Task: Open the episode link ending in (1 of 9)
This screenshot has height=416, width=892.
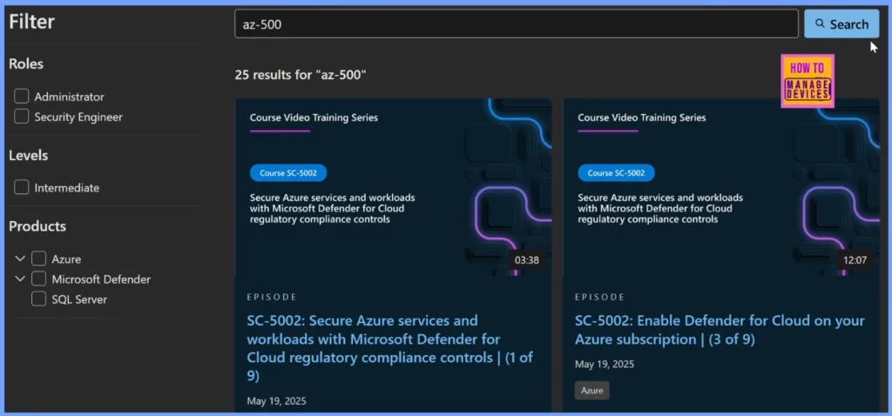Action: 389,348
